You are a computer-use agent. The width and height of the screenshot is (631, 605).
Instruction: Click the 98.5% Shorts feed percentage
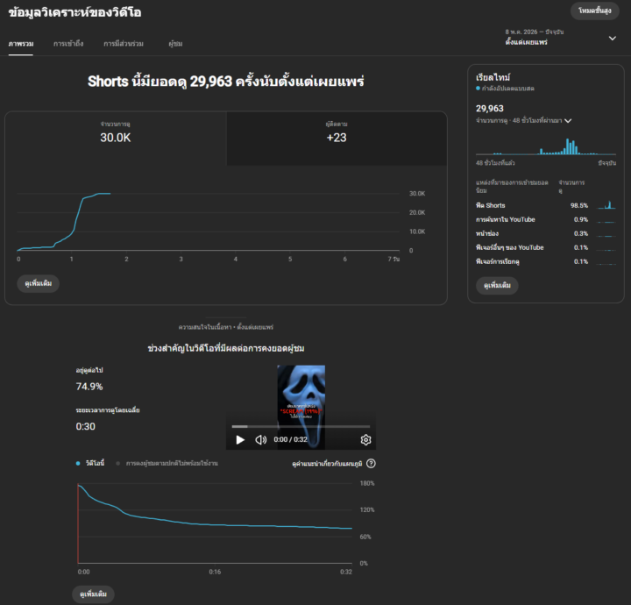tap(579, 205)
